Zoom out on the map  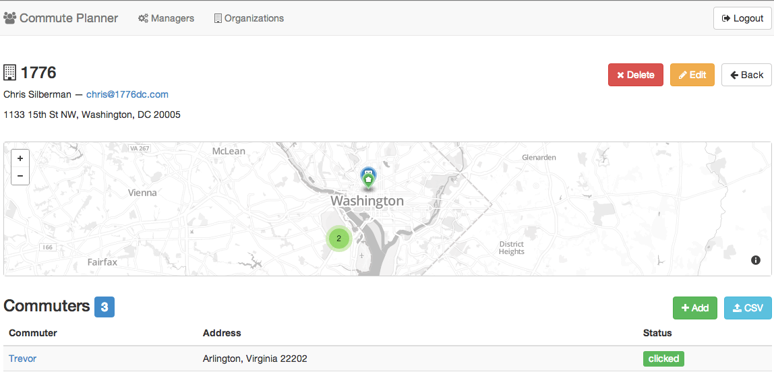(x=20, y=176)
